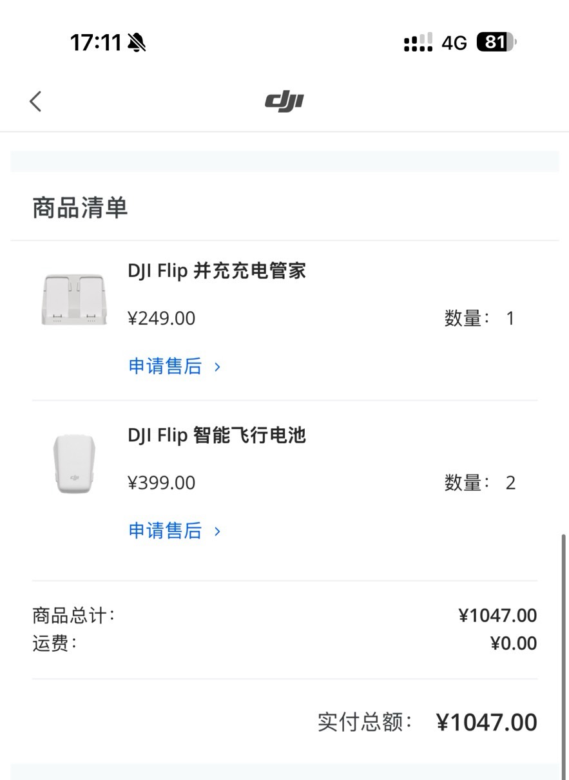
Task: Tap 申请售后 under 并充充电管家
Action: pyautogui.click(x=166, y=366)
